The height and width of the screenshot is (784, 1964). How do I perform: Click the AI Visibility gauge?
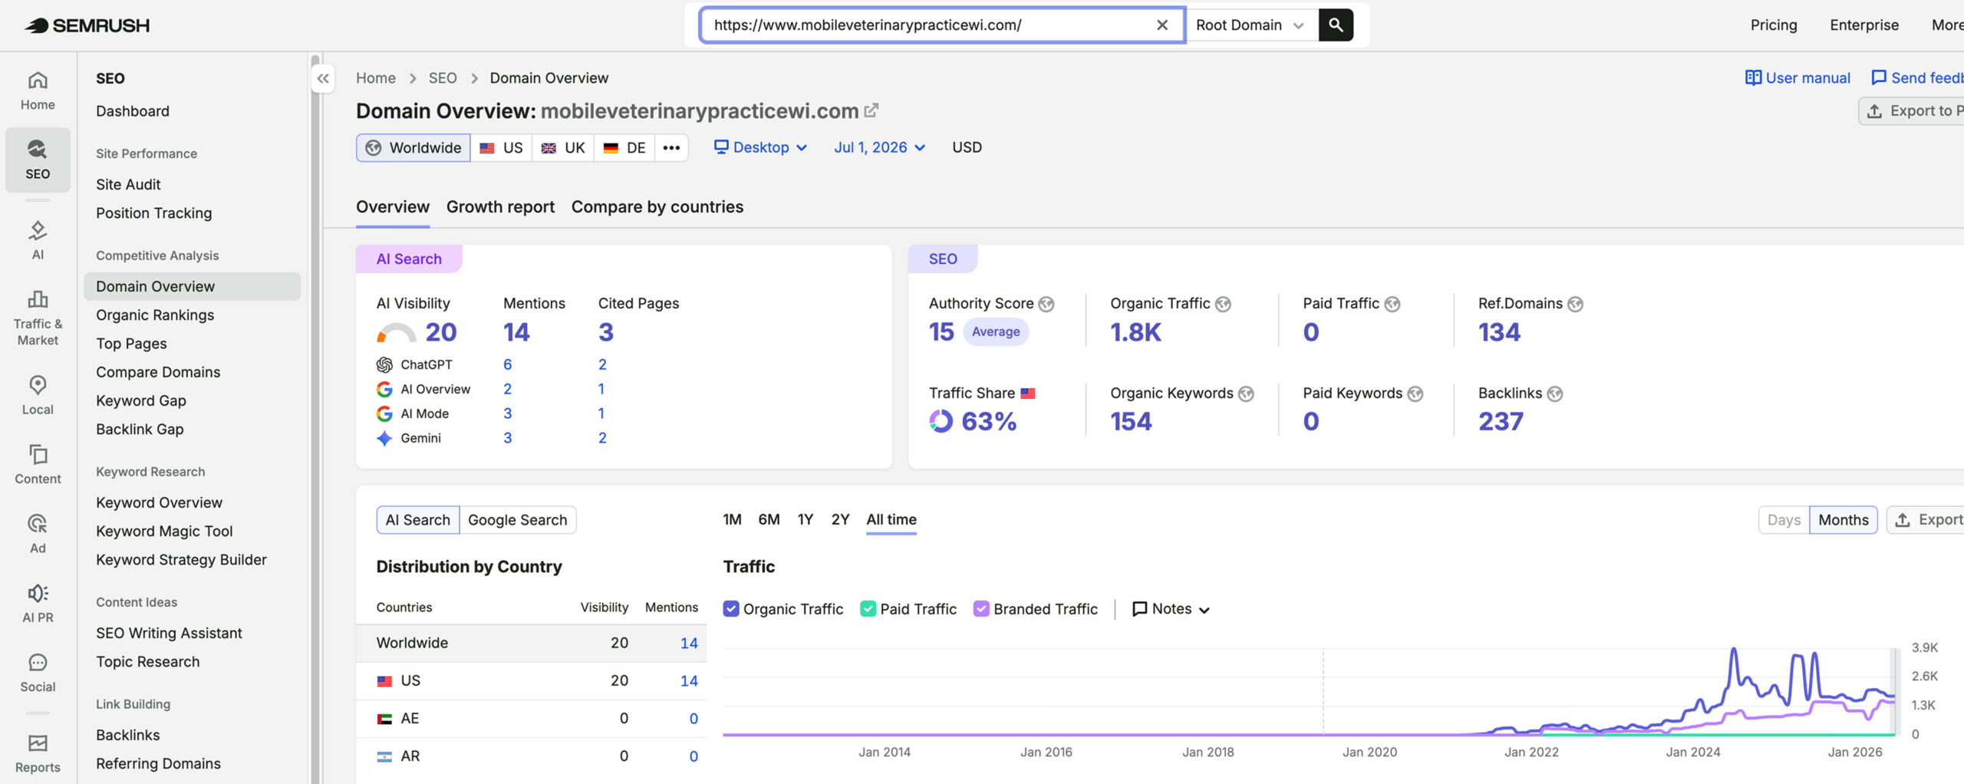[396, 333]
